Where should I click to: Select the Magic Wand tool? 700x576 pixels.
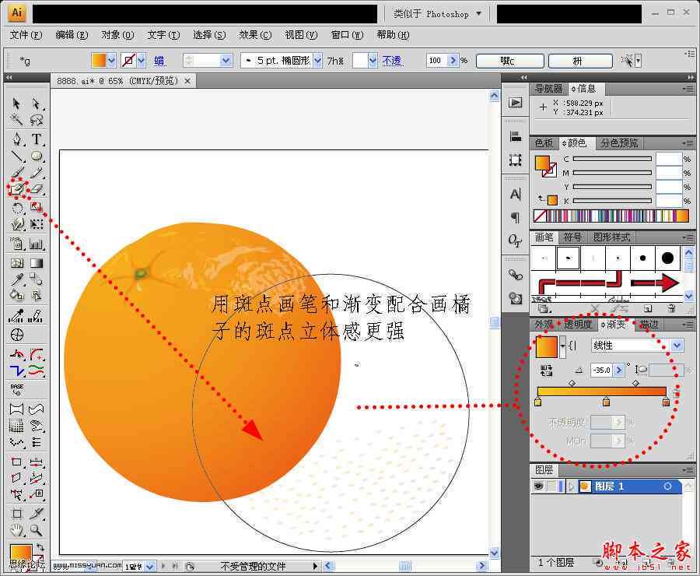tap(16, 120)
